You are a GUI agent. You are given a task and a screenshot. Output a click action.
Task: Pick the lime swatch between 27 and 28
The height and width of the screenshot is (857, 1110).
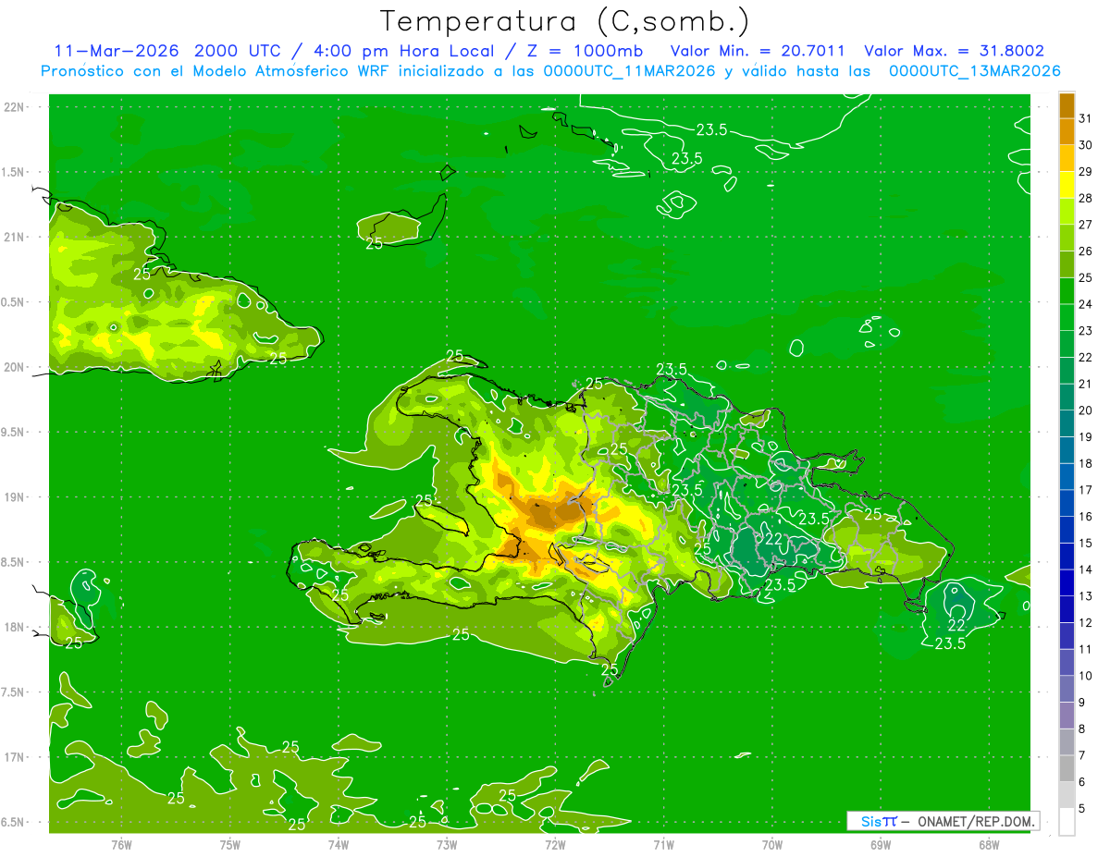pos(1067,211)
